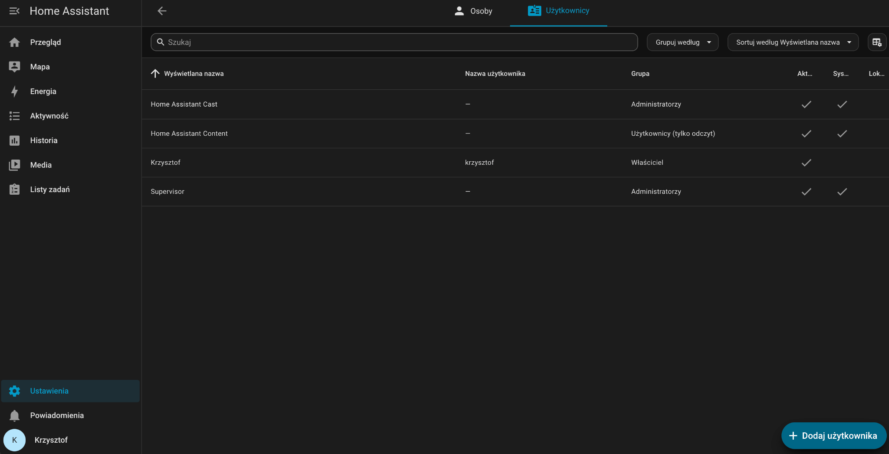Click Dodaj użytkownika button
The width and height of the screenshot is (889, 454).
[x=833, y=436]
